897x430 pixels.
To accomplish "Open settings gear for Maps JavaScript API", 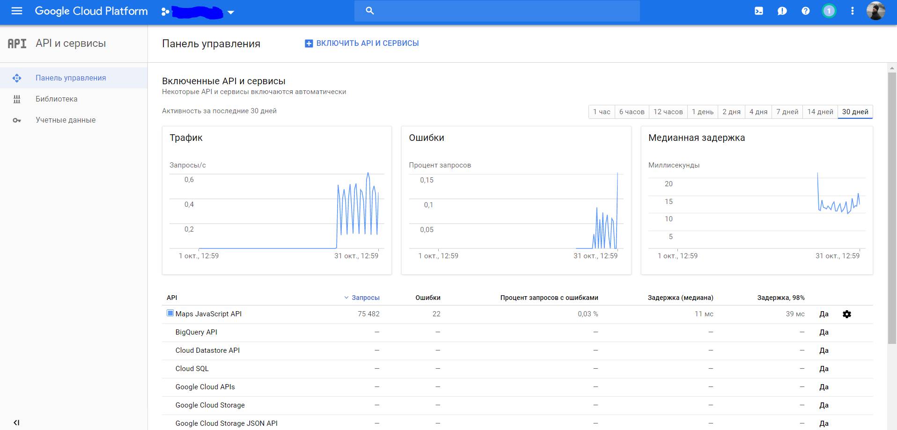I will 847,314.
